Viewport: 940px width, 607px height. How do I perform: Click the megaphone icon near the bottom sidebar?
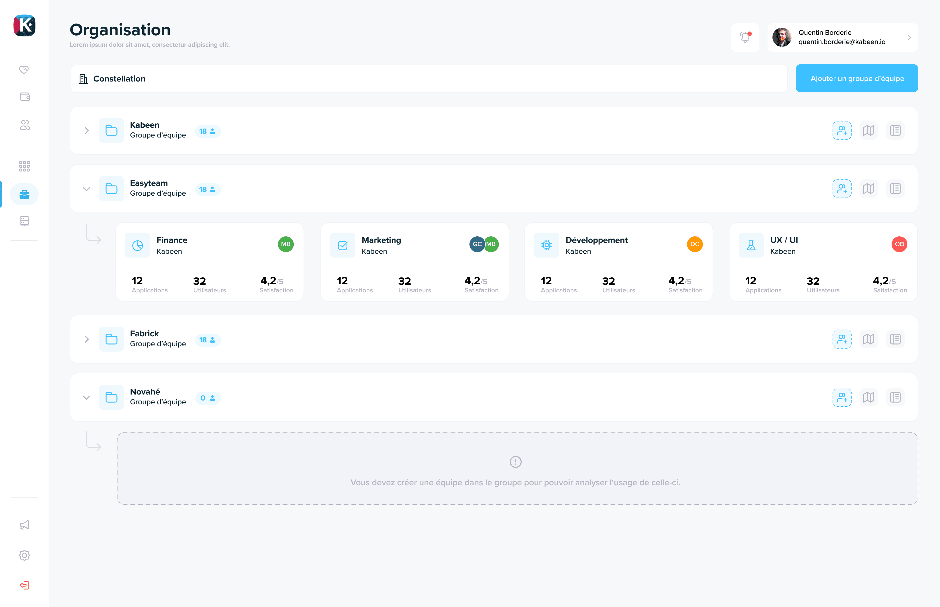point(24,525)
